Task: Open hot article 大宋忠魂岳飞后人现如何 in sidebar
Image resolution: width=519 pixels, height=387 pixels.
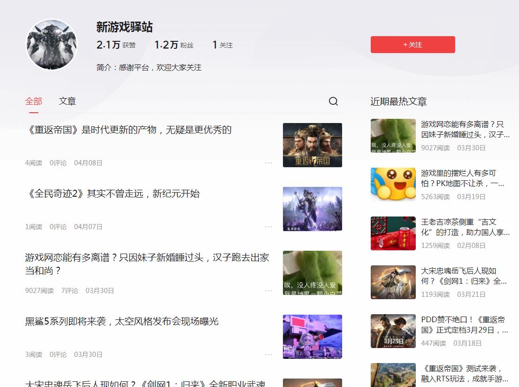Action: [x=464, y=276]
